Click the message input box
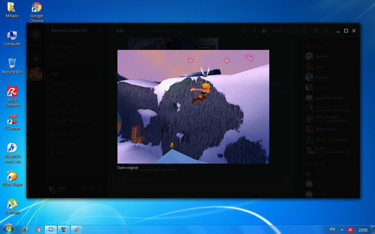This screenshot has width=375, height=234. 202,184
